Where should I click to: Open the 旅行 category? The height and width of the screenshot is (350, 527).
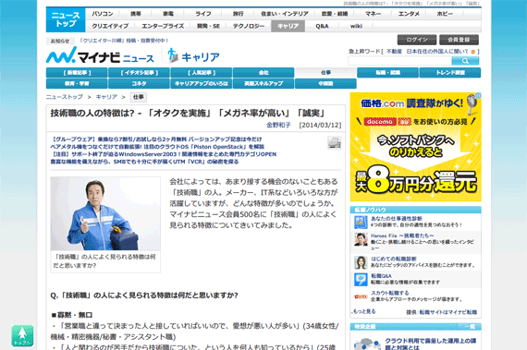(x=239, y=14)
